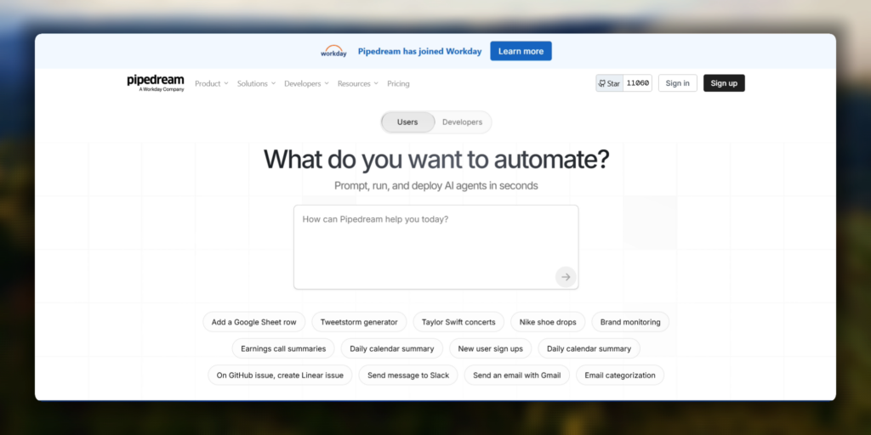The image size is (871, 435).
Task: Open the Resources dropdown menu
Action: coord(357,84)
